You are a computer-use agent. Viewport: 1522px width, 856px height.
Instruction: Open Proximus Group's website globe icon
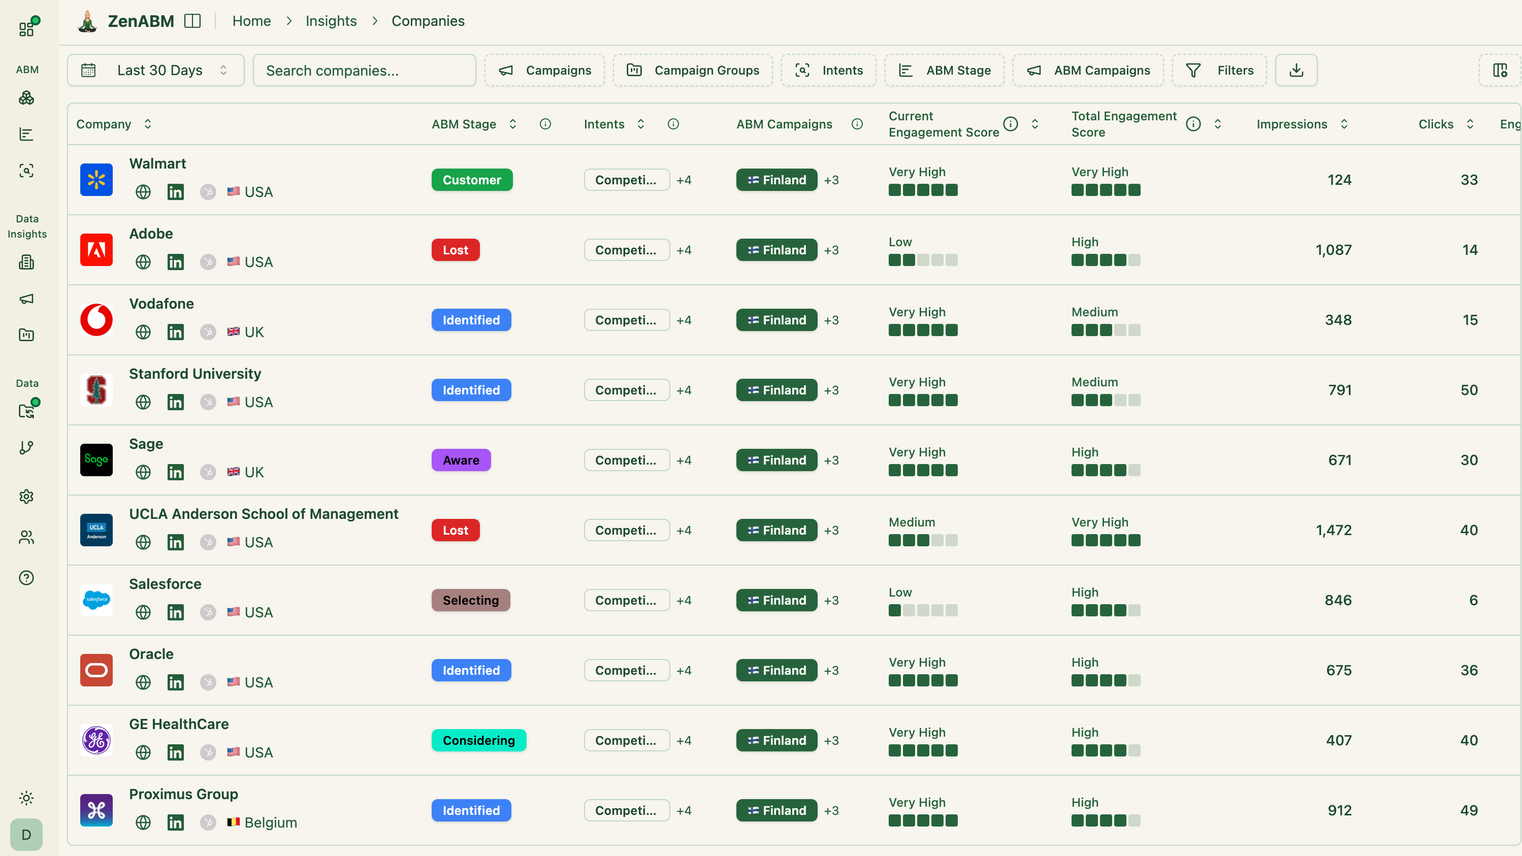[143, 822]
